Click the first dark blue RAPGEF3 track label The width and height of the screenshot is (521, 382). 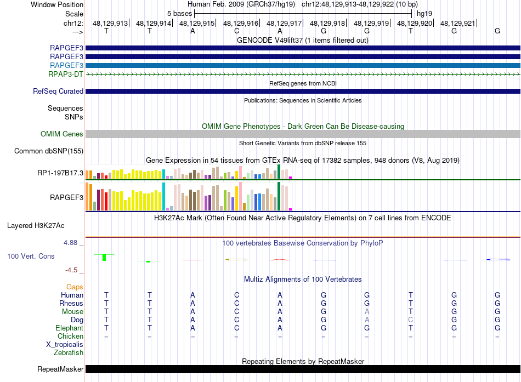(66, 48)
